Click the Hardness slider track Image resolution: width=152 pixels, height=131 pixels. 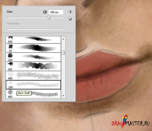click(x=35, y=29)
